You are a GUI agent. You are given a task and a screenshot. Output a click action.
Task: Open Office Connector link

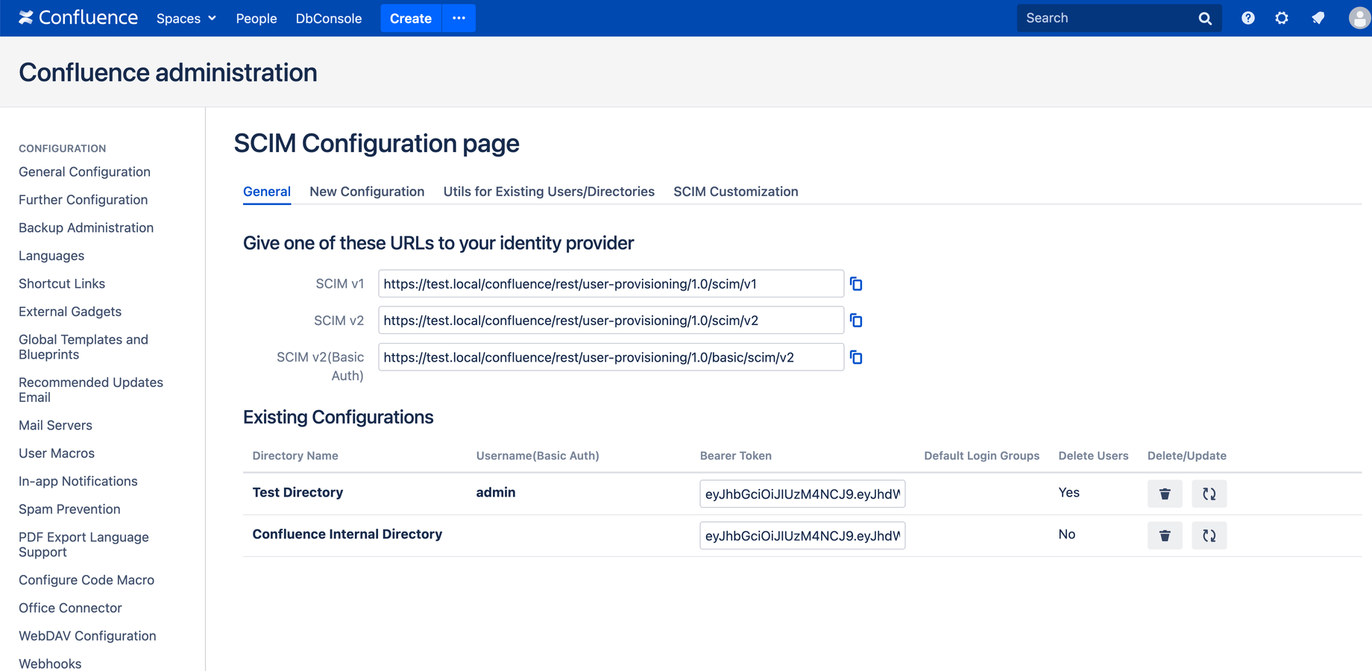click(x=70, y=608)
